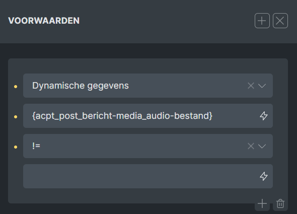Viewport: 297px width, 214px height.
Task: Select the != operator text
Action: [36, 146]
